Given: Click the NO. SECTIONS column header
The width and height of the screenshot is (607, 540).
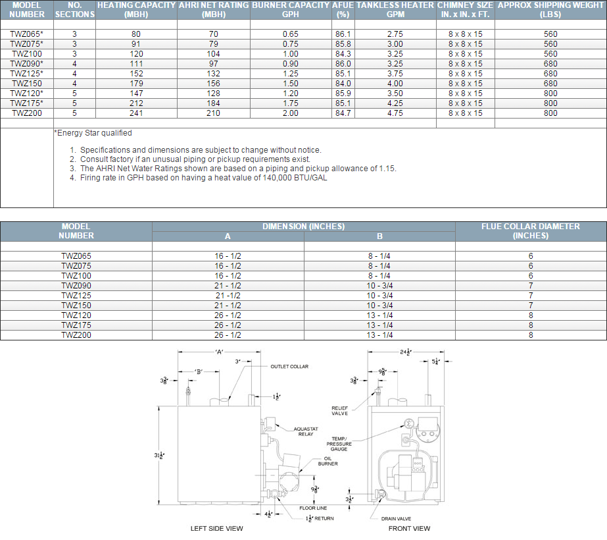Looking at the screenshot, I should point(75,10).
